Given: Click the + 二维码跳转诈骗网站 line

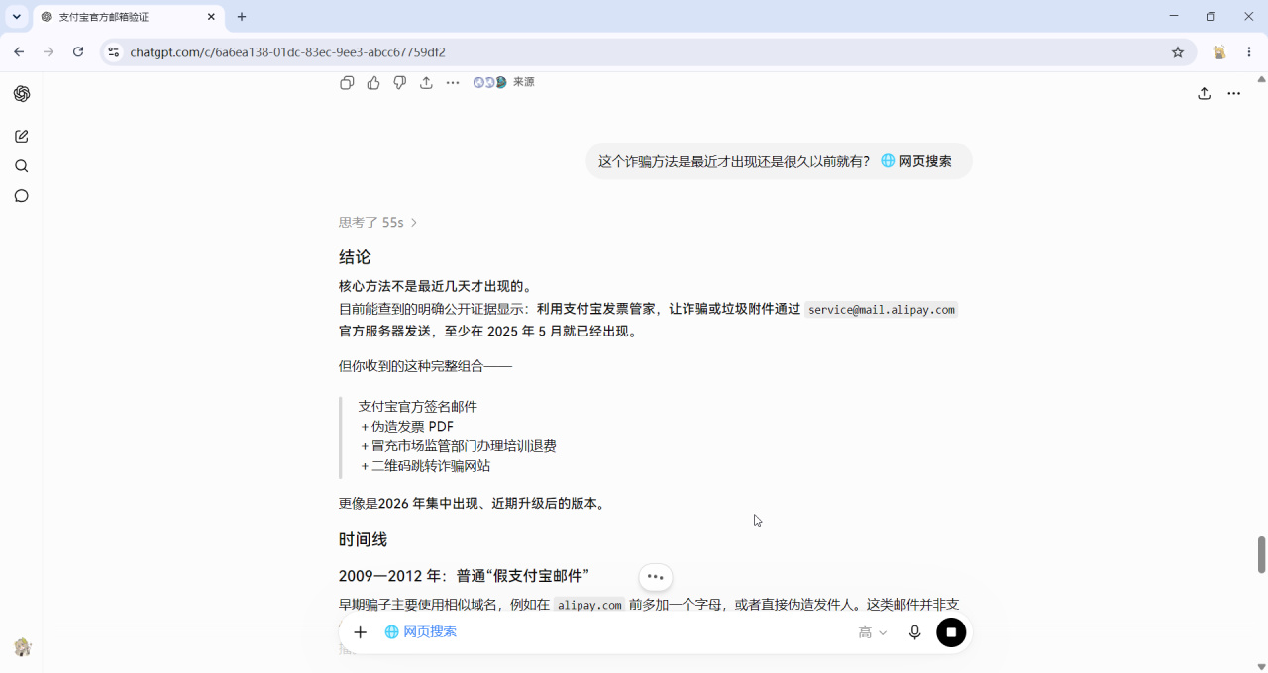Looking at the screenshot, I should [x=425, y=466].
